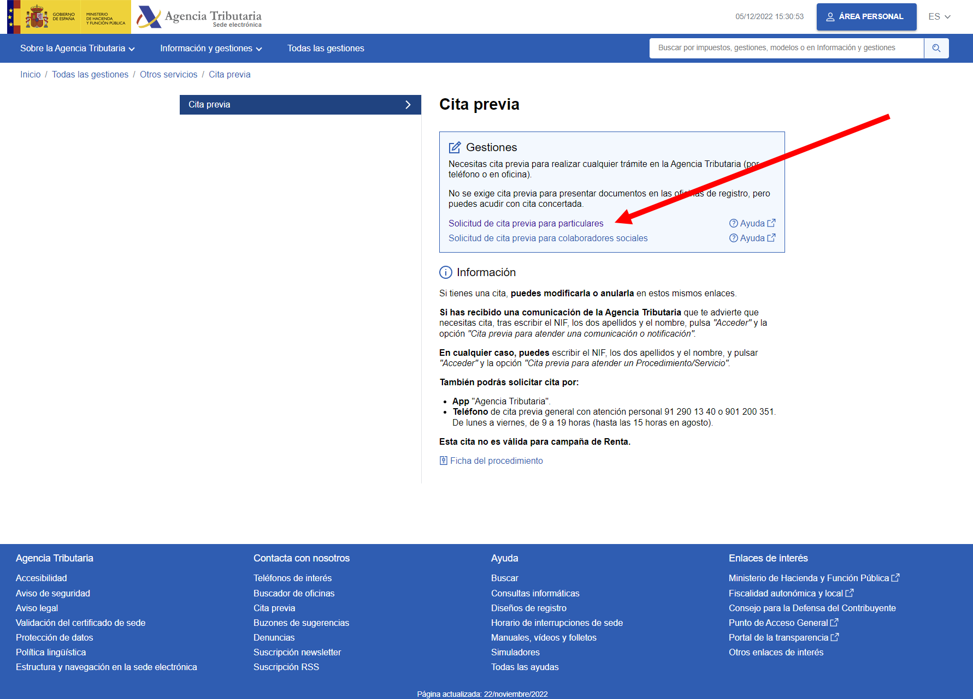Open Solicitud de cita previa para colaboradores sociales
The width and height of the screenshot is (973, 699).
pyautogui.click(x=547, y=238)
